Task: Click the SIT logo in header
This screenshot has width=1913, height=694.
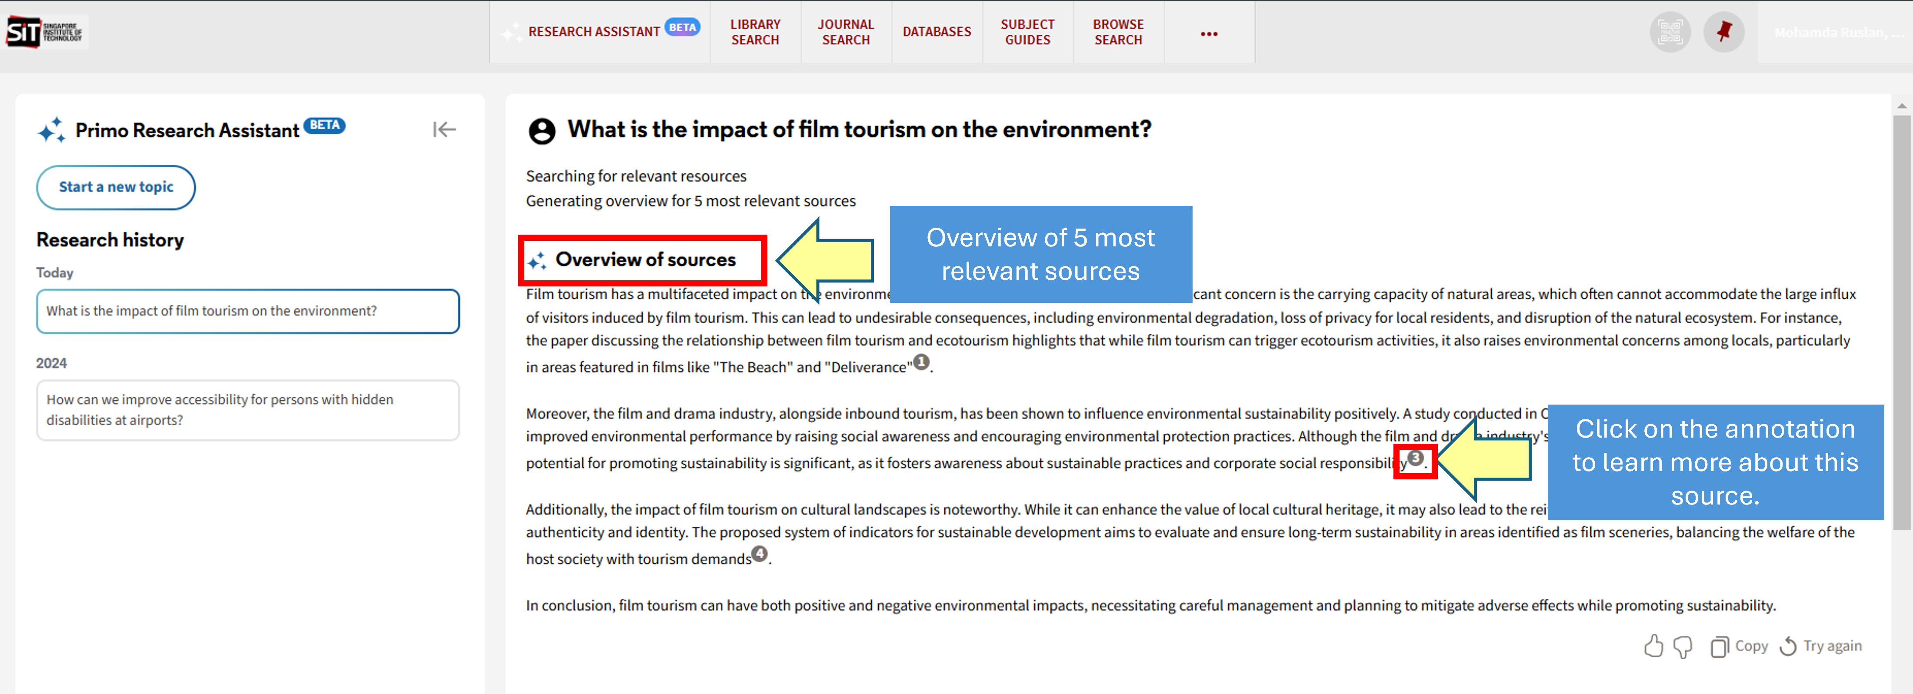Action: click(x=44, y=32)
